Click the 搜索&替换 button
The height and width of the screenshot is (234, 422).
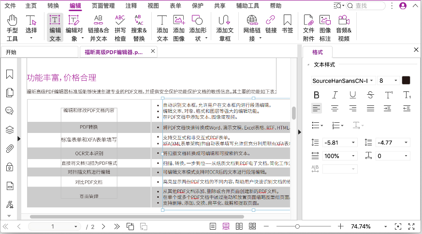coord(139,28)
